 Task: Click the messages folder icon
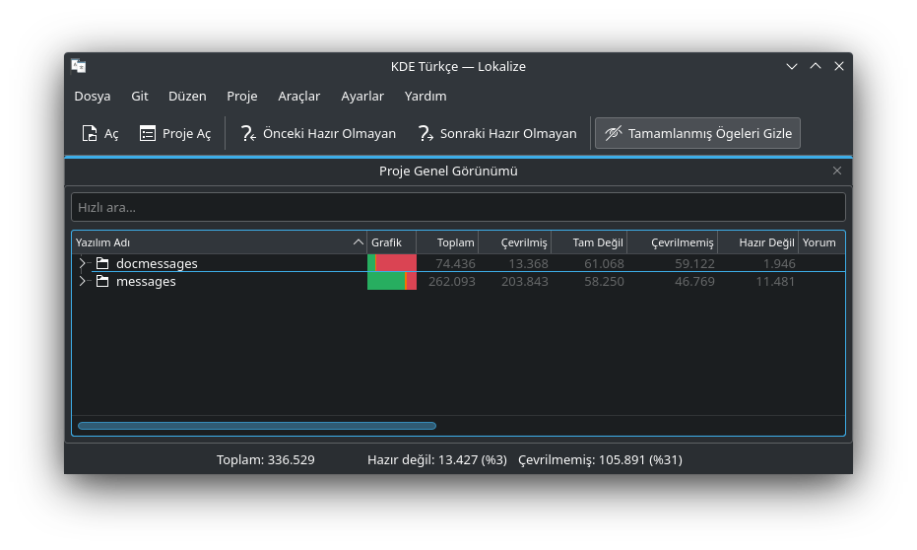pyautogui.click(x=102, y=282)
